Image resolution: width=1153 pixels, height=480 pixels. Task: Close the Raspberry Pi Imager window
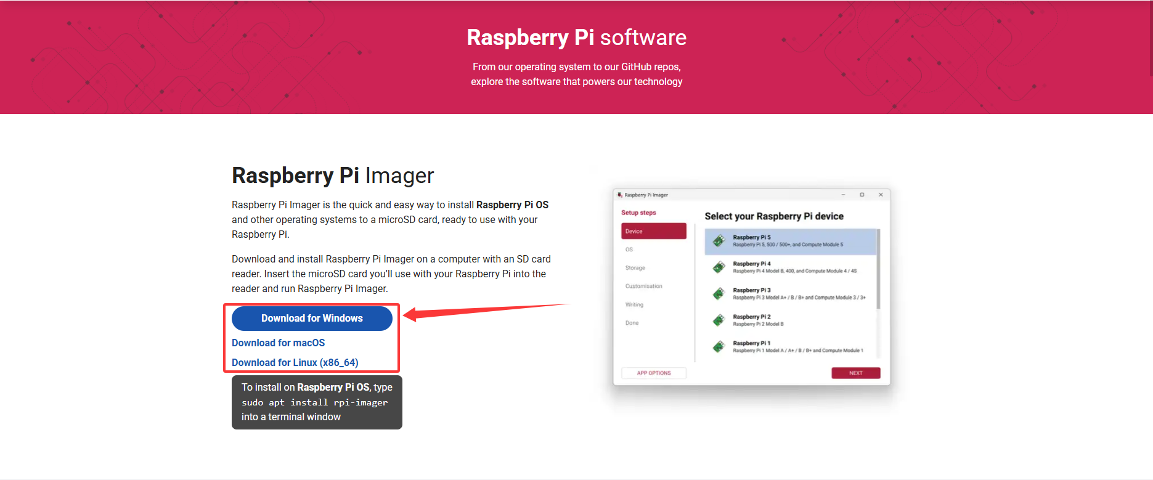(881, 195)
